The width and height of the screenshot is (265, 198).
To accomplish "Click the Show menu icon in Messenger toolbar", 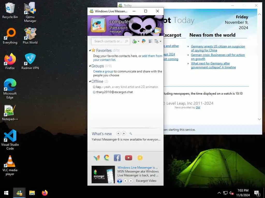I will (x=157, y=41).
